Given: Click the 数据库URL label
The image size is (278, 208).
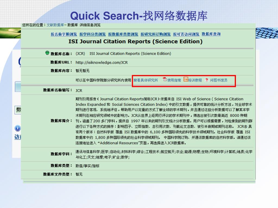Looking at the screenshot, I should 61,62.
